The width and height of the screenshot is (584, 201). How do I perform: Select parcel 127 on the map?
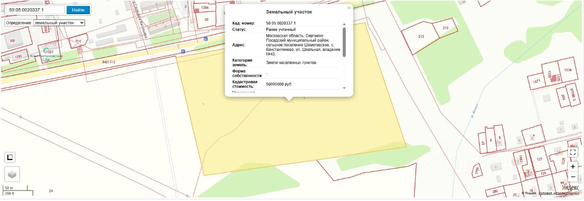click(x=539, y=159)
